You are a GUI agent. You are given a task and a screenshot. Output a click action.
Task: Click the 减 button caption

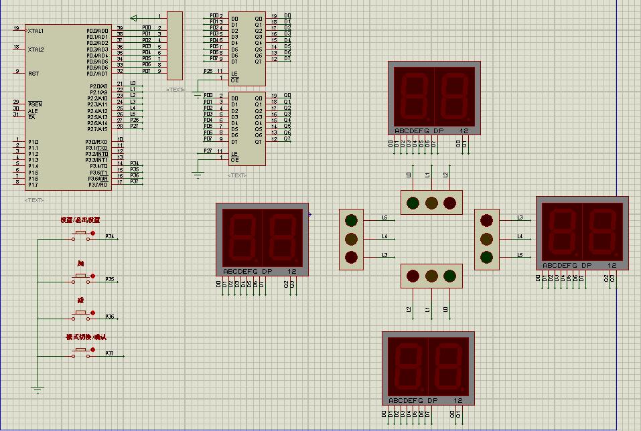click(80, 300)
